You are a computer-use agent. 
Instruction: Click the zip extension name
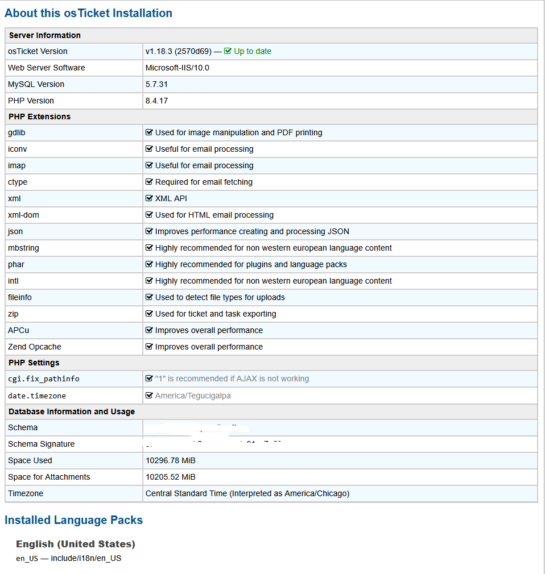click(13, 314)
